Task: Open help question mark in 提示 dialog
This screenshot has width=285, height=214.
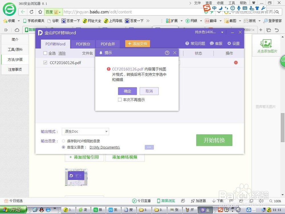Action: click(x=167, y=53)
